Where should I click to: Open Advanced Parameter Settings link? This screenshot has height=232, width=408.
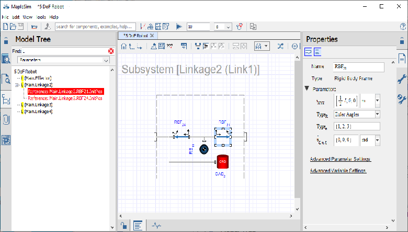click(341, 159)
